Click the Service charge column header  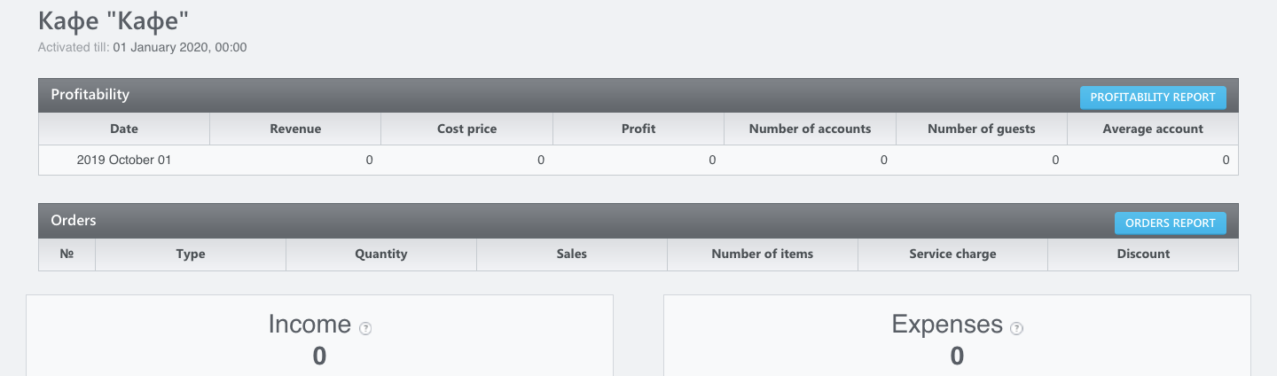tap(953, 254)
